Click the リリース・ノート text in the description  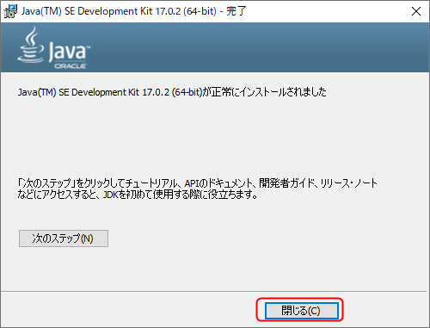[348, 183]
